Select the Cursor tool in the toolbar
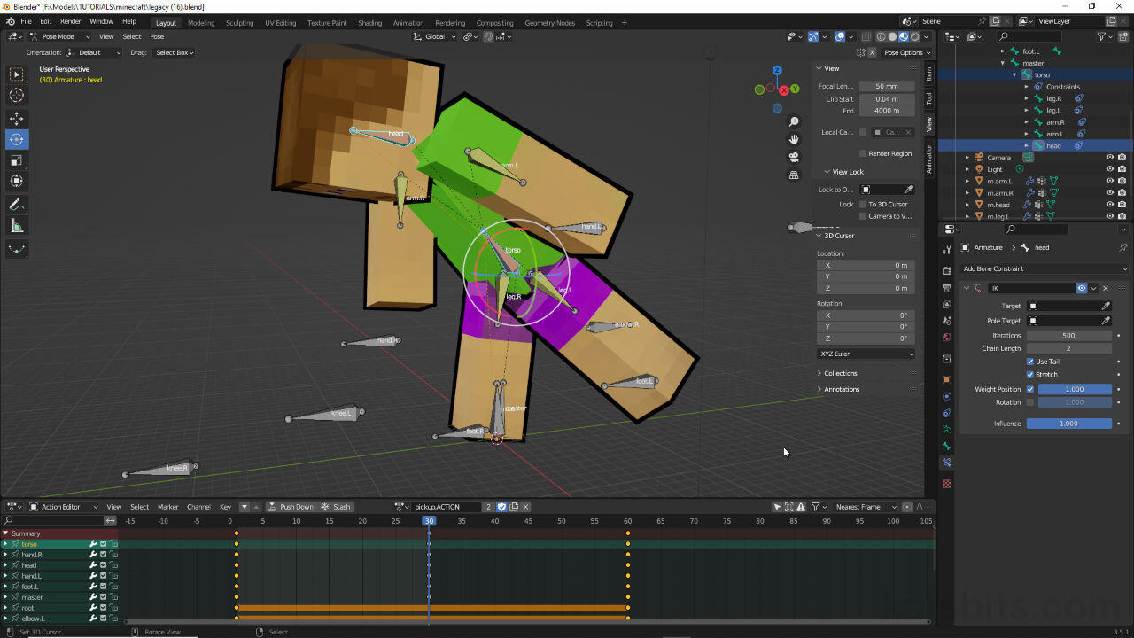The width and height of the screenshot is (1134, 638). coord(16,95)
